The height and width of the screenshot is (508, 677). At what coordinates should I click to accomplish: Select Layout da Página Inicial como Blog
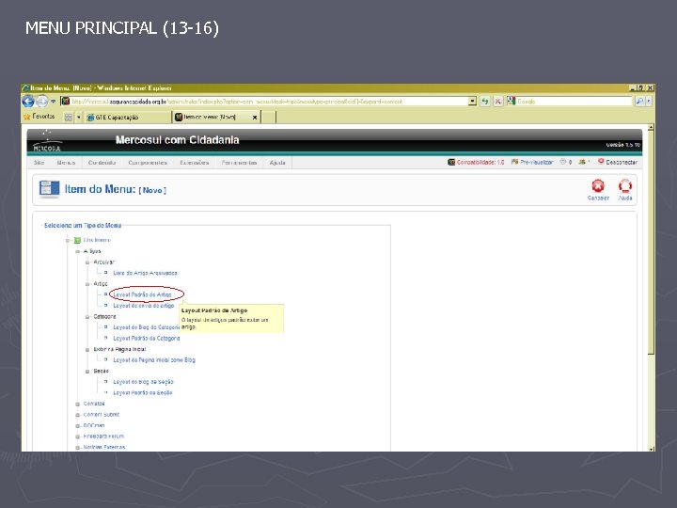(153, 359)
